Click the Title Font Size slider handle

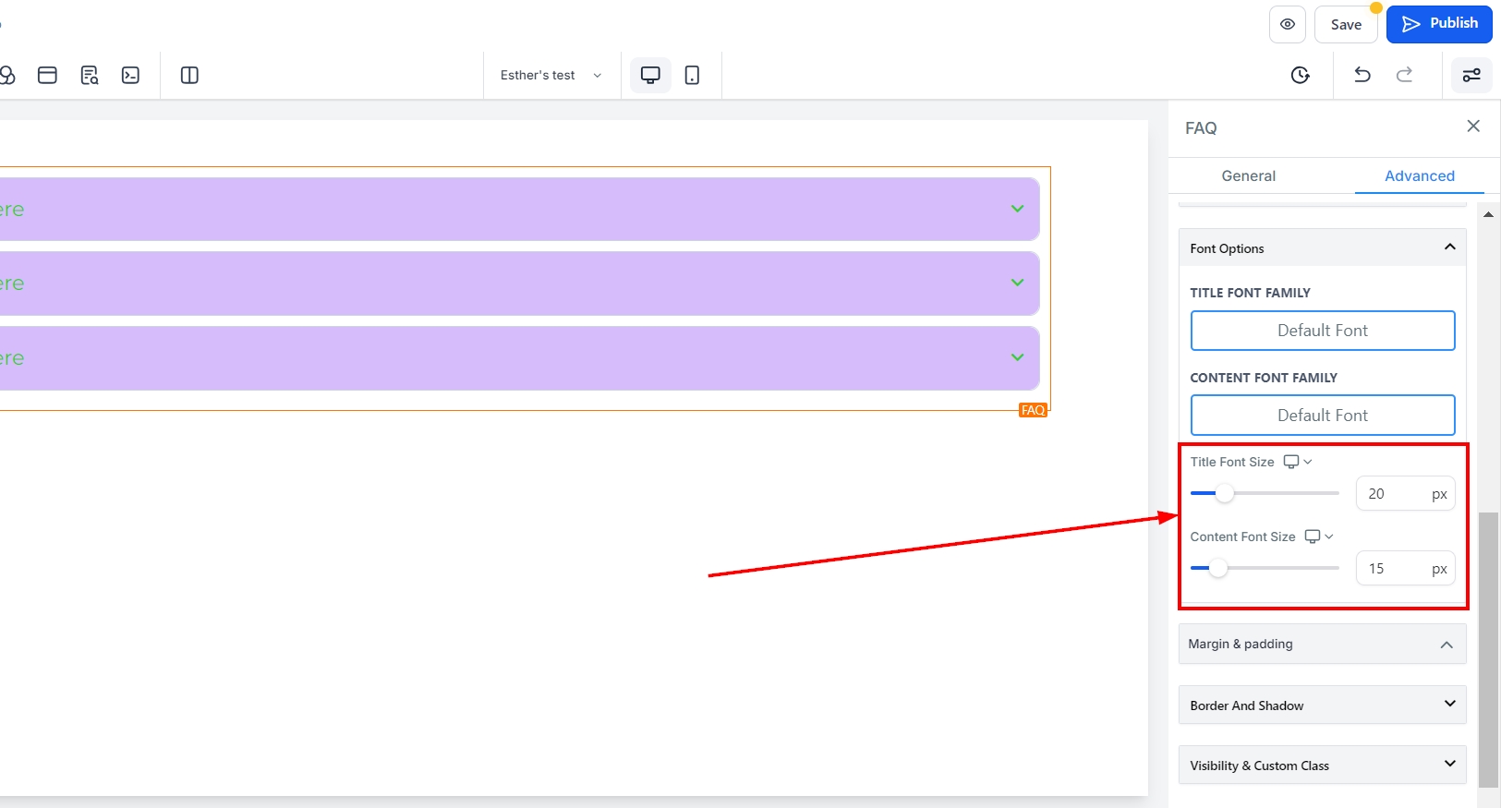(1224, 493)
